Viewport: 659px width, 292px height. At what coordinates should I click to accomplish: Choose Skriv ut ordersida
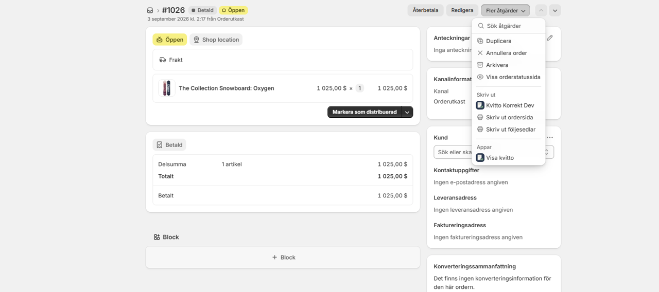tap(508, 117)
